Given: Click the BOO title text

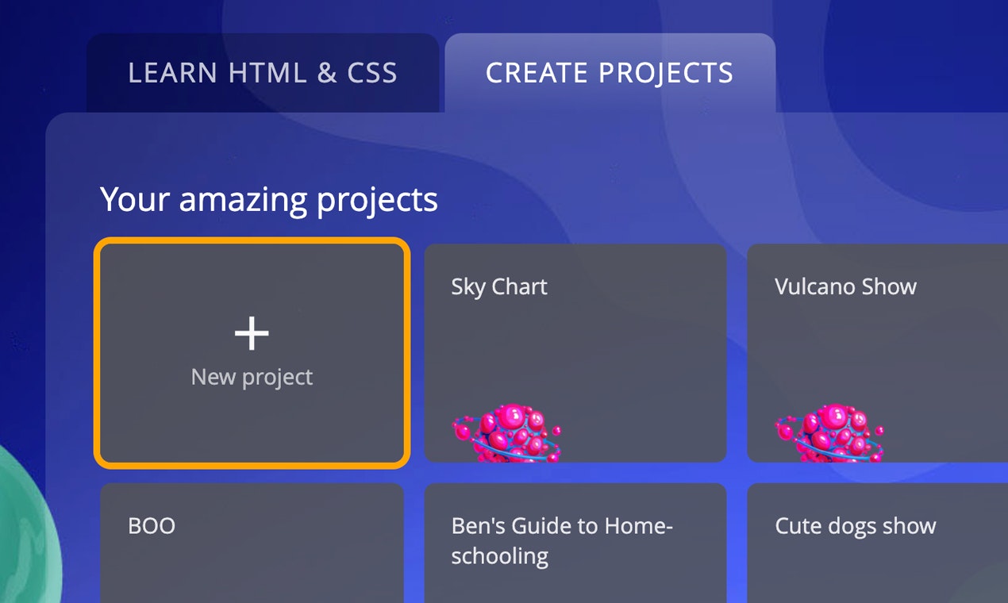Looking at the screenshot, I should click(151, 525).
